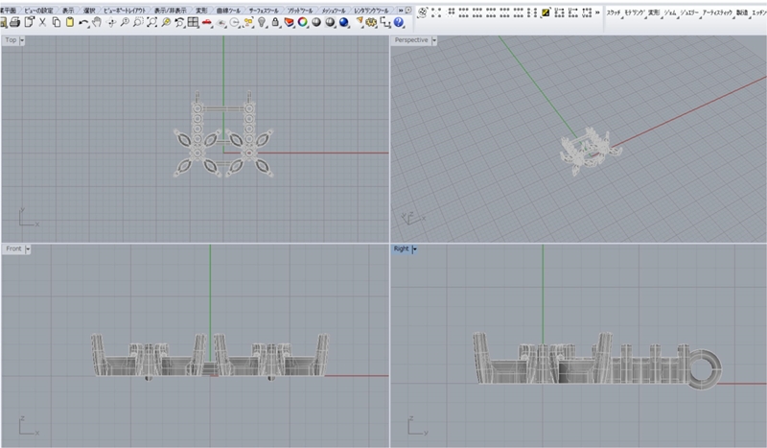The height and width of the screenshot is (448, 767).
Task: Click the blue Help question mark icon
Action: [399, 22]
